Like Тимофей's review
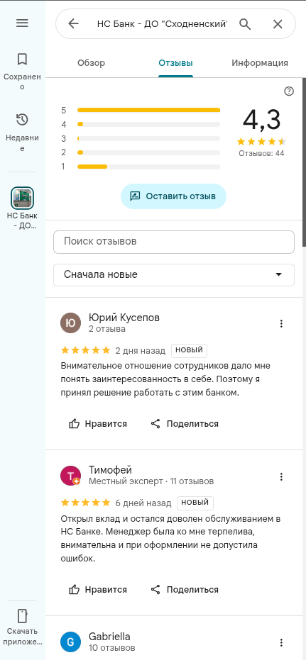The height and width of the screenshot is (660, 306). [x=98, y=590]
